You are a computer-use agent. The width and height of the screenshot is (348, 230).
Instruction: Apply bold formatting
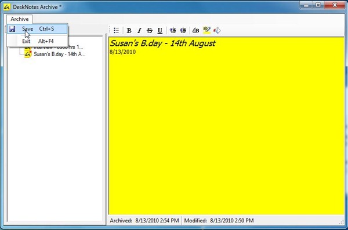(x=129, y=30)
